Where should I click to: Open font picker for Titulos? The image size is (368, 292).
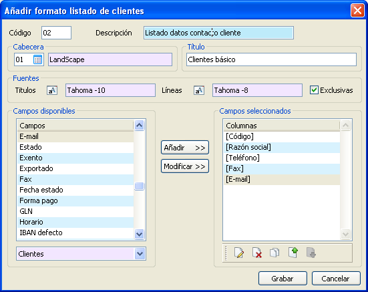point(52,90)
